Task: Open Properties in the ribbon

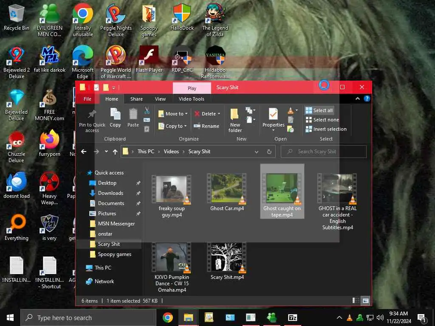Action: tap(273, 119)
